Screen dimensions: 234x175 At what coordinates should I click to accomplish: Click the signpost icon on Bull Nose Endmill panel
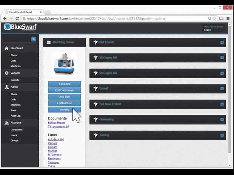95,104
